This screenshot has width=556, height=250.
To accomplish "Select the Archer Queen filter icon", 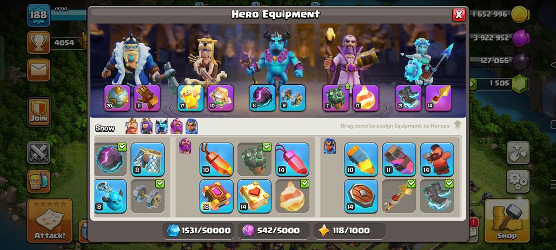I will [147, 126].
